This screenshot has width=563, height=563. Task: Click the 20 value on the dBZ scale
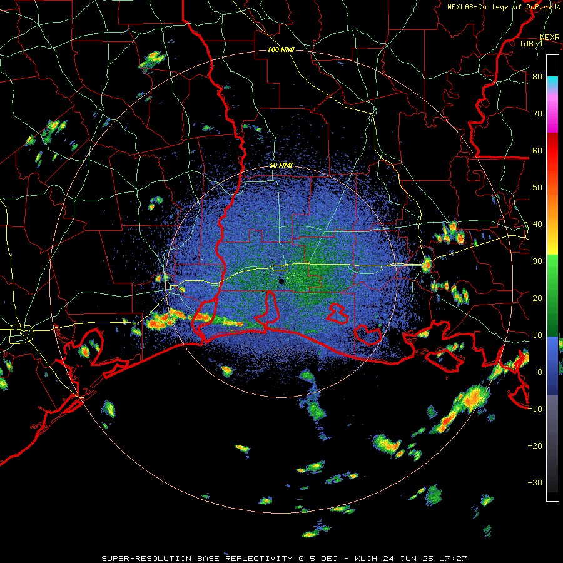coord(537,298)
